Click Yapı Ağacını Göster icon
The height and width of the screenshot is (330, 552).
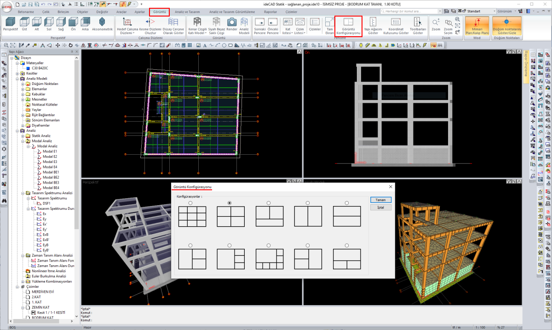tap(373, 22)
